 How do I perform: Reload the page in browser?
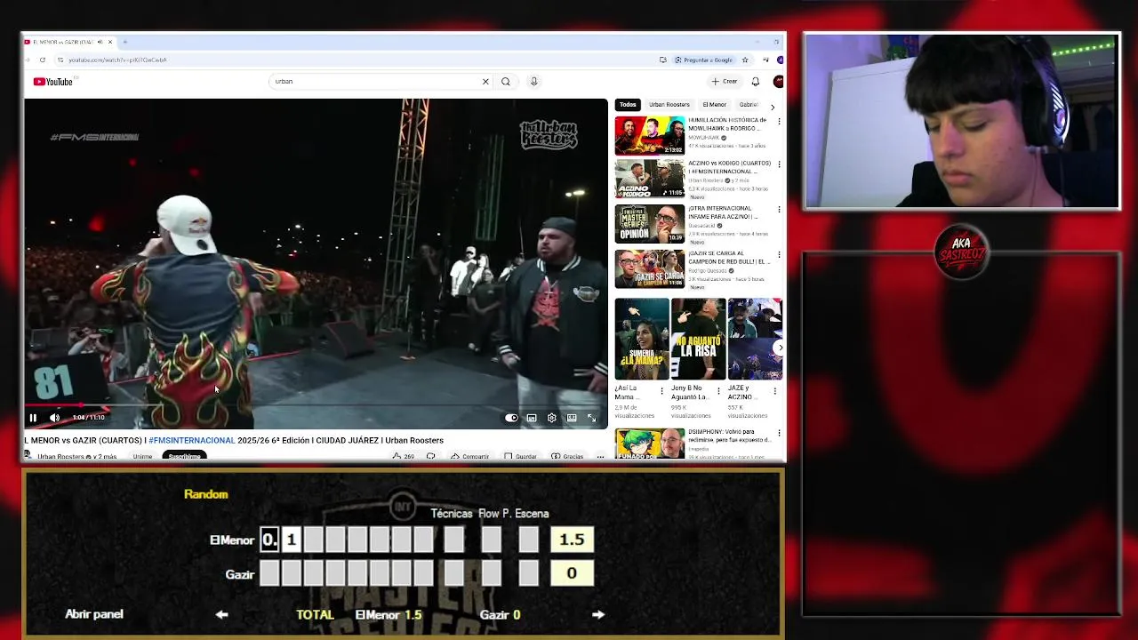(42, 60)
